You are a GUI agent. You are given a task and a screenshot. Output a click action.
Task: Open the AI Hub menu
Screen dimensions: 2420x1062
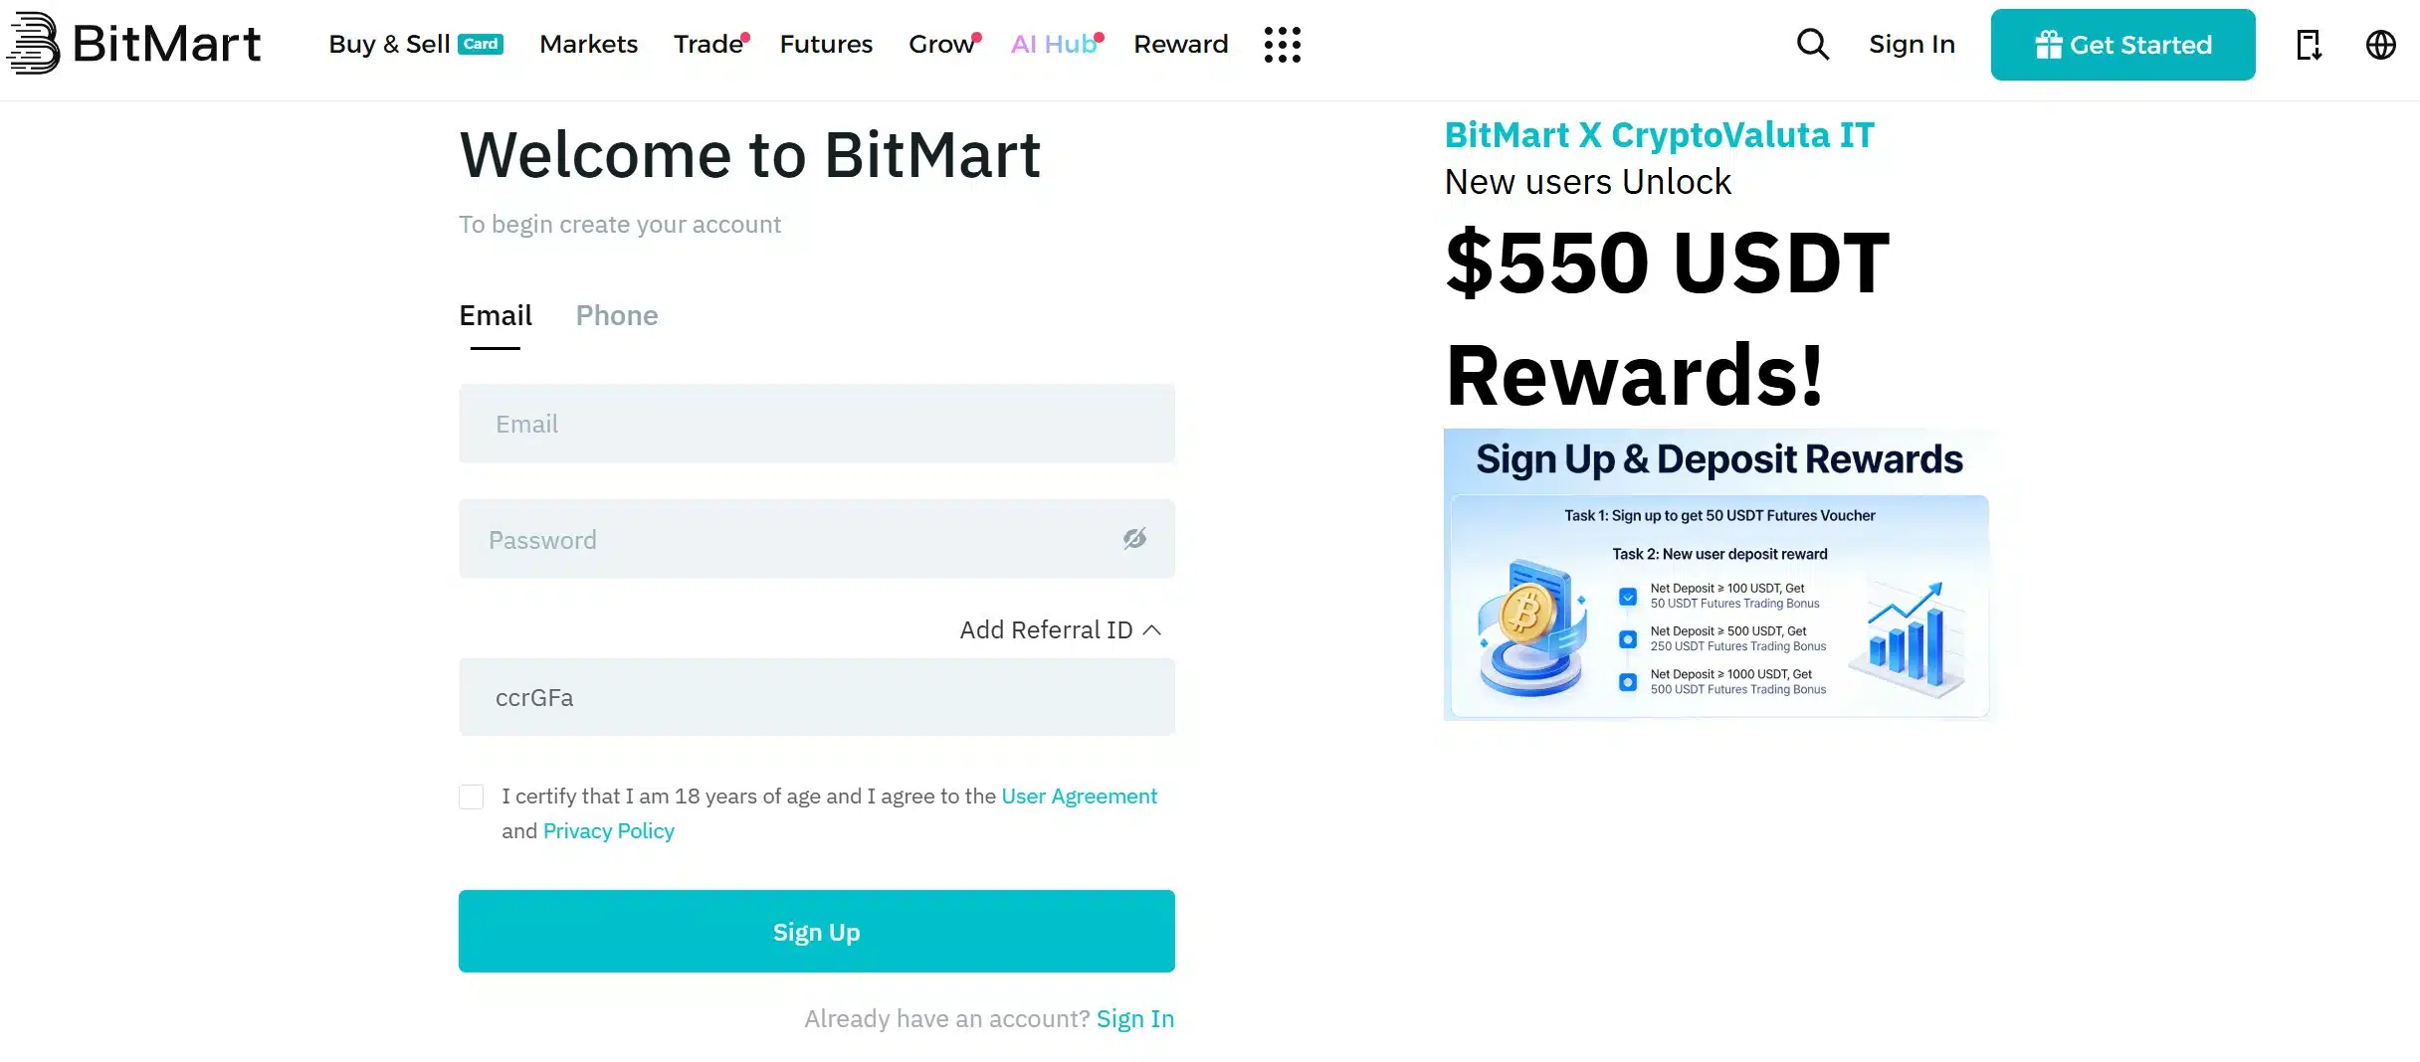1055,44
